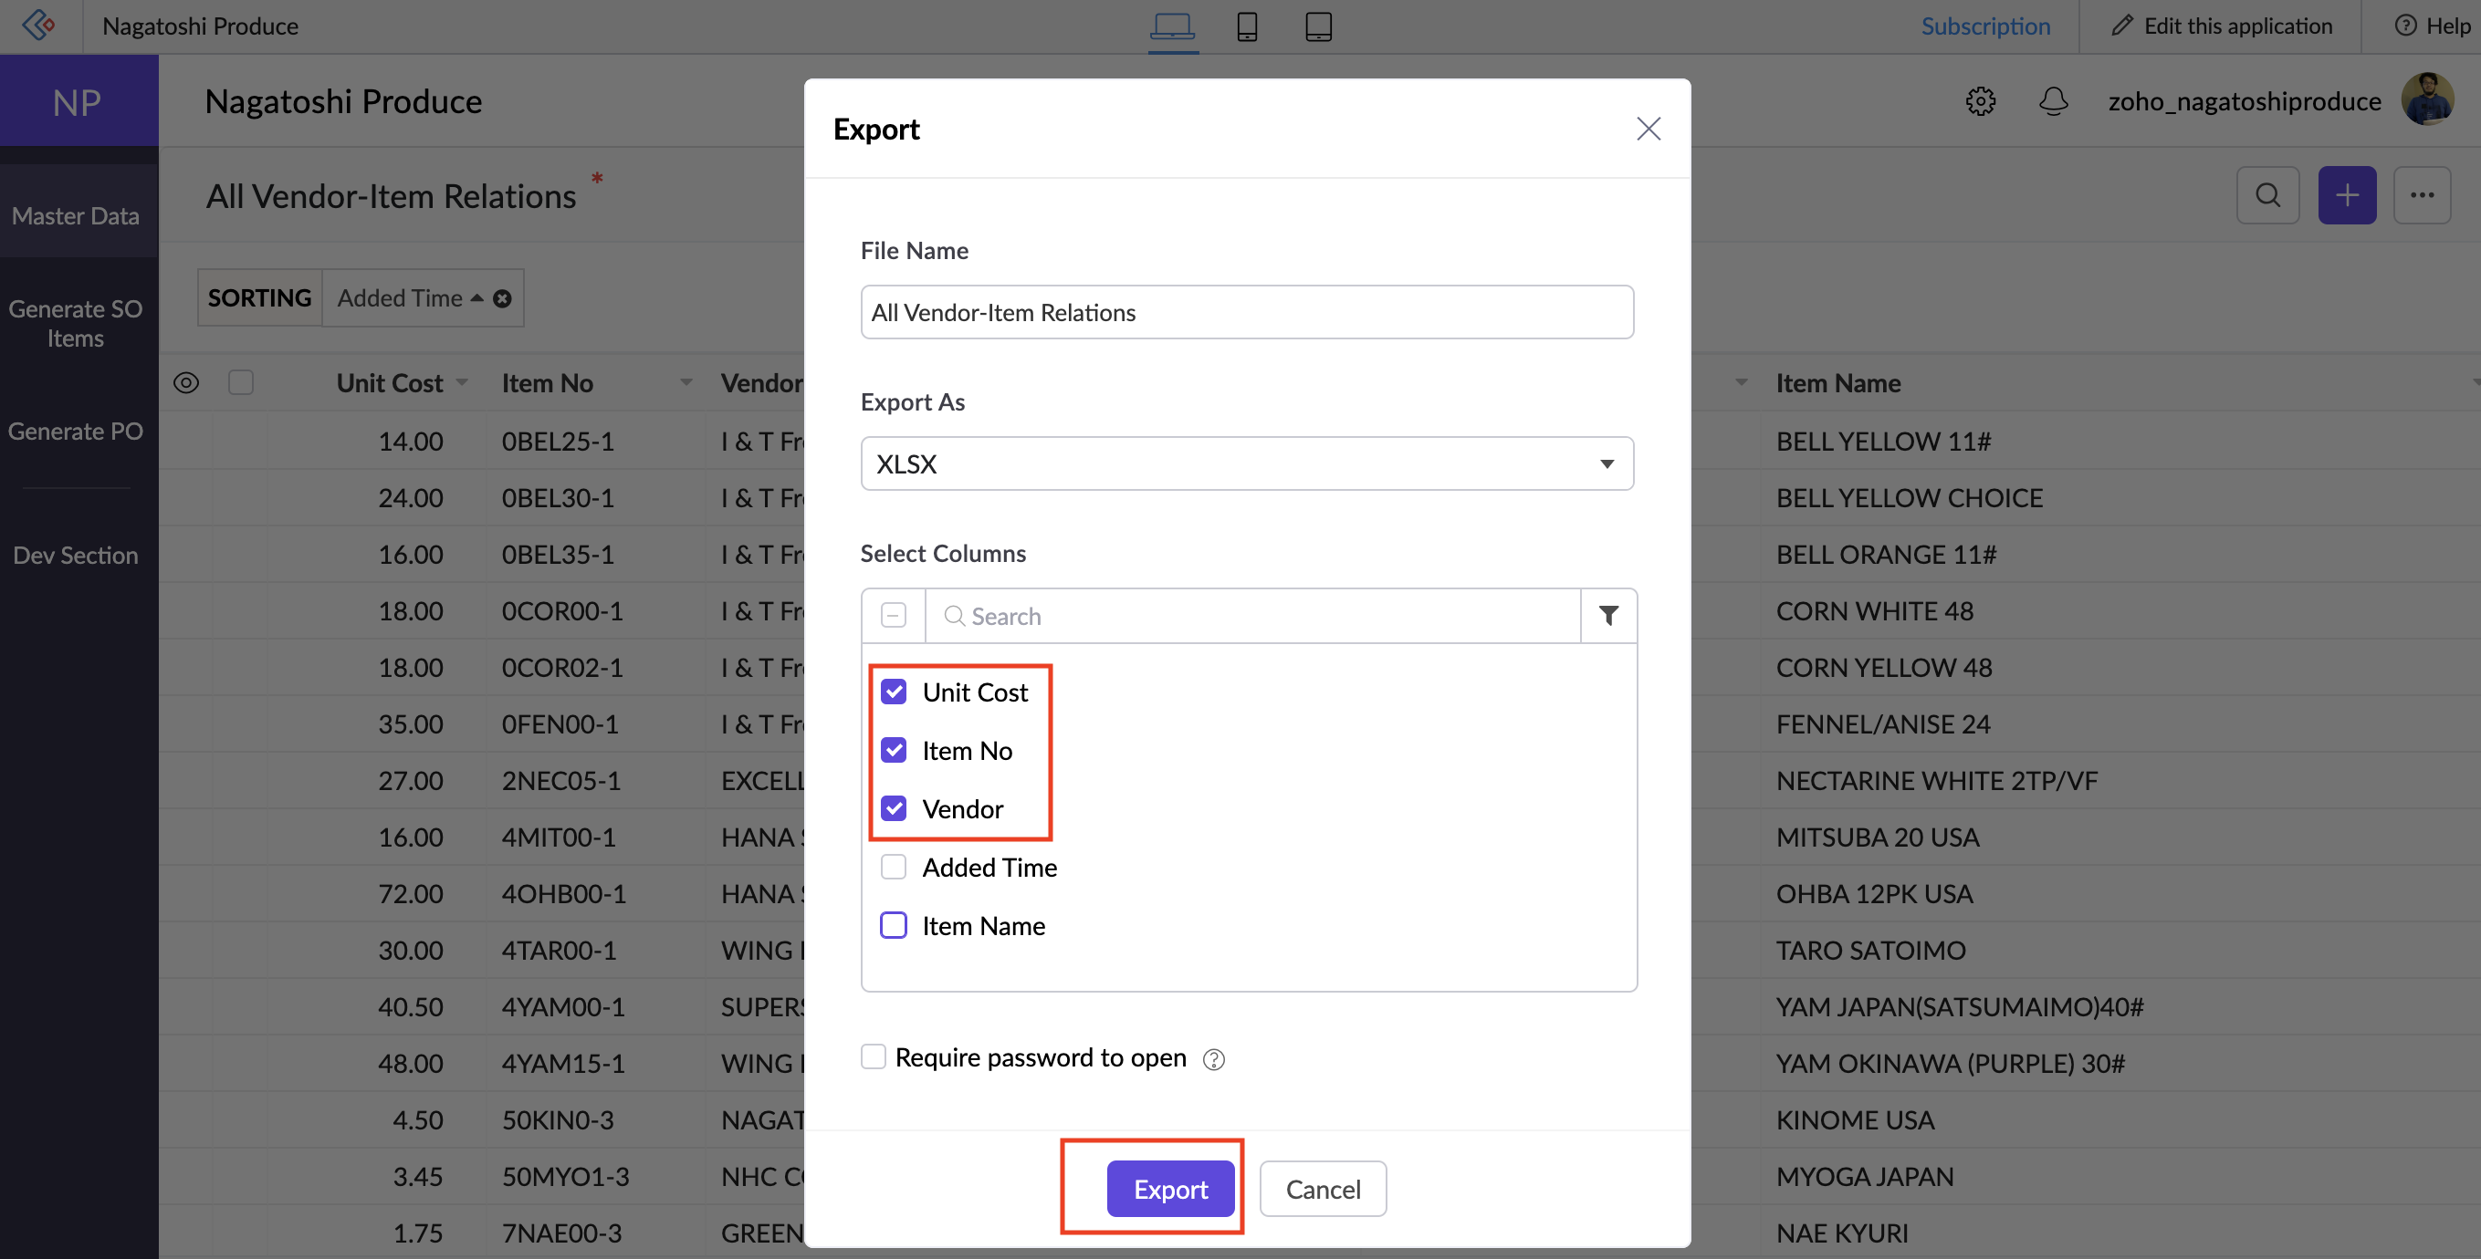Uncheck Unit Cost column checkbox
The height and width of the screenshot is (1259, 2481).
point(893,692)
